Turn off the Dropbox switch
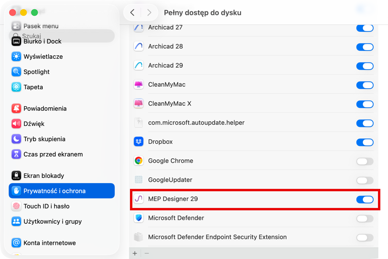The image size is (388, 259). 365,142
